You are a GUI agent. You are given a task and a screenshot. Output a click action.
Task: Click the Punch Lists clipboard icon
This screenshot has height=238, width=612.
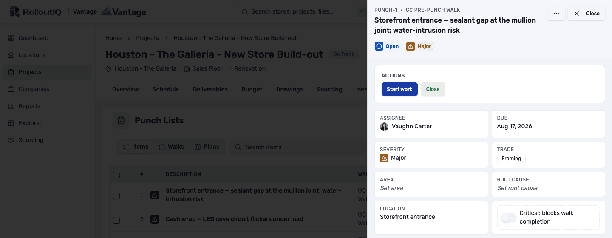121,120
